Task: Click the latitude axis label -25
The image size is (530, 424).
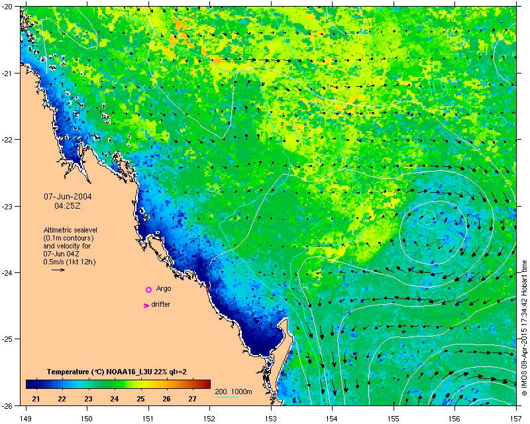Action: (7, 339)
